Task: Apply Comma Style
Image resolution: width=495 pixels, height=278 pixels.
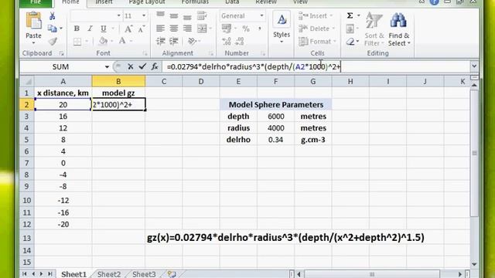Action: click(x=260, y=29)
